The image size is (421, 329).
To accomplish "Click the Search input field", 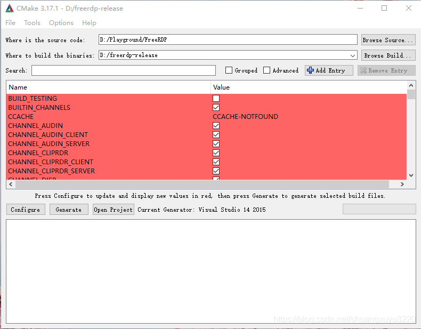I will click(124, 70).
